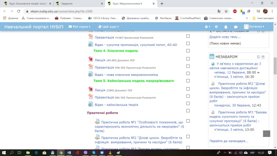Tick completion box for Відео сукупна пропозиція
The image size is (277, 156).
pos(188,43)
